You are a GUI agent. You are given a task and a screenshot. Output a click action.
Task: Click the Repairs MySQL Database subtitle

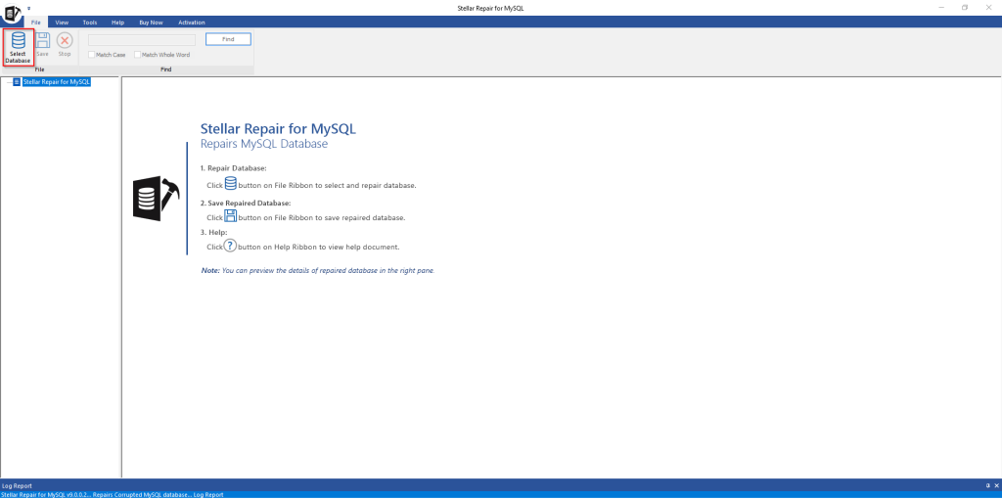tap(264, 145)
